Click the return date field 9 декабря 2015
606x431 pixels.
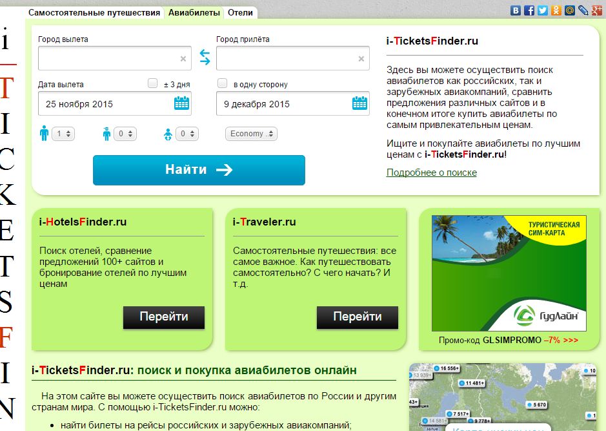[x=293, y=103]
